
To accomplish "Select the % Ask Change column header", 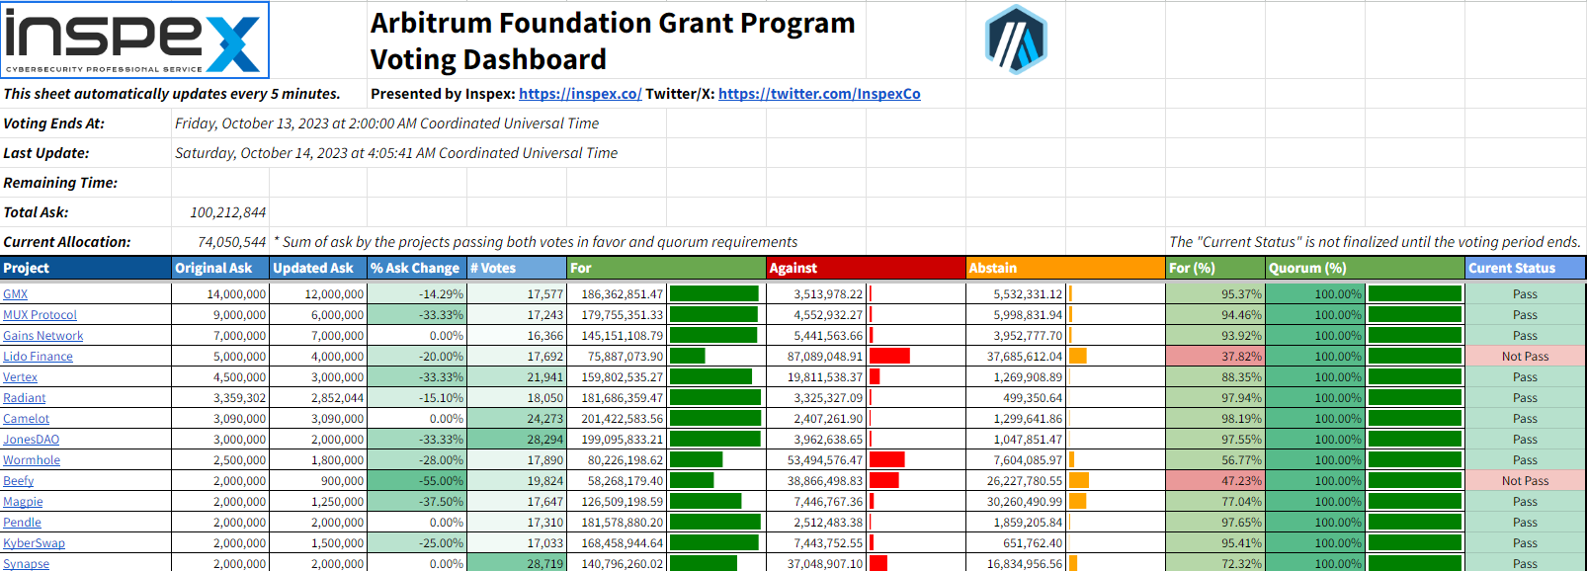I will (x=417, y=268).
